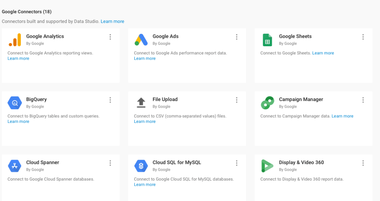The image size is (380, 201).
Task: Follow Learn more link for Campaign Manager
Action: click(342, 116)
